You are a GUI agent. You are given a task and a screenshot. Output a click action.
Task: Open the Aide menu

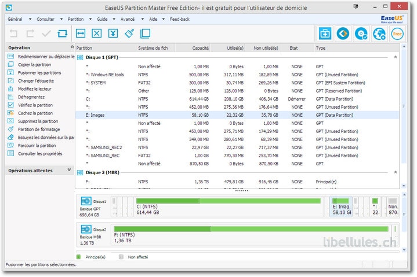click(153, 19)
